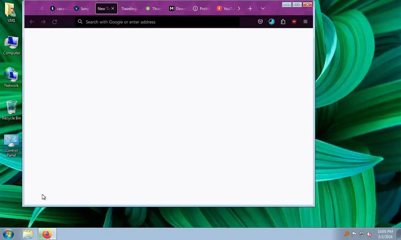This screenshot has height=240, width=401.
Task: Click the muted volume tray icon
Action: pos(369,234)
